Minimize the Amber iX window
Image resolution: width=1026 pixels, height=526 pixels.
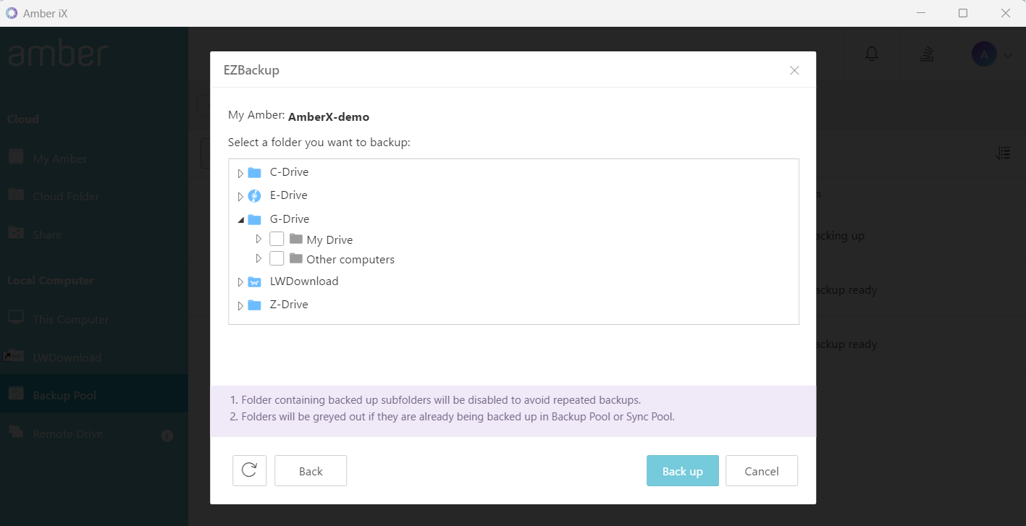click(921, 13)
